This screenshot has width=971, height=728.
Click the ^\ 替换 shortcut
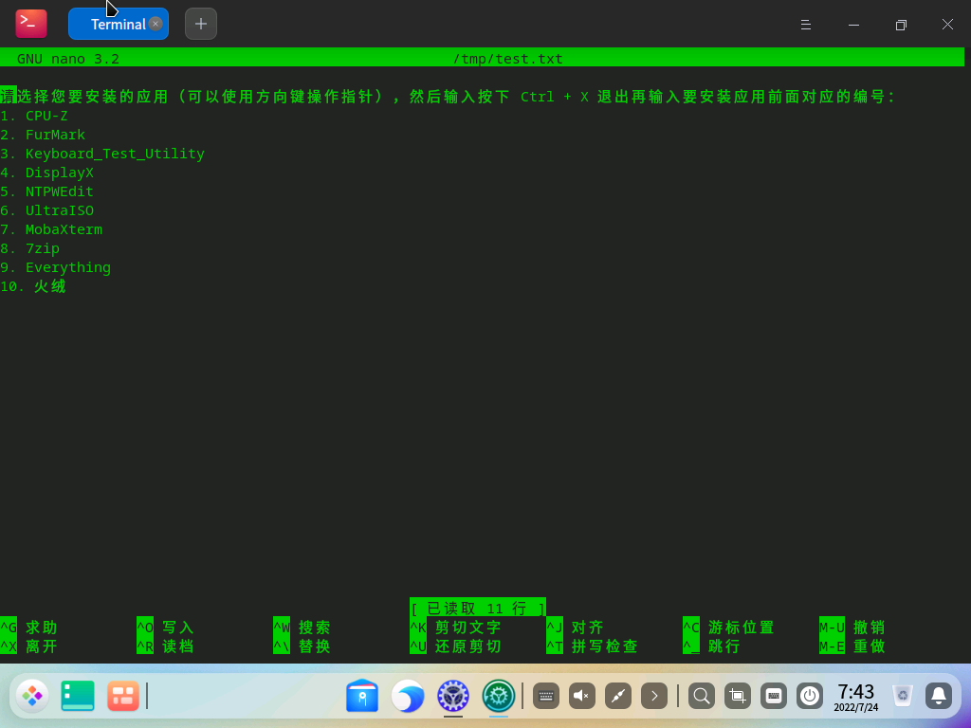pyautogui.click(x=302, y=646)
